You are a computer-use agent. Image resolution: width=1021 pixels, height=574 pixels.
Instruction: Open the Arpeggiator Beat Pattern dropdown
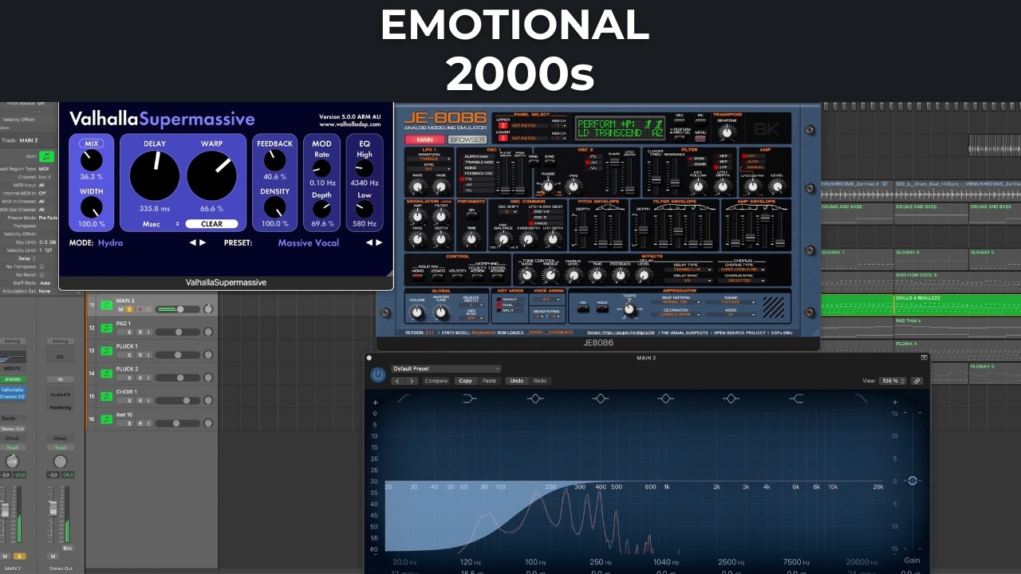(676, 302)
